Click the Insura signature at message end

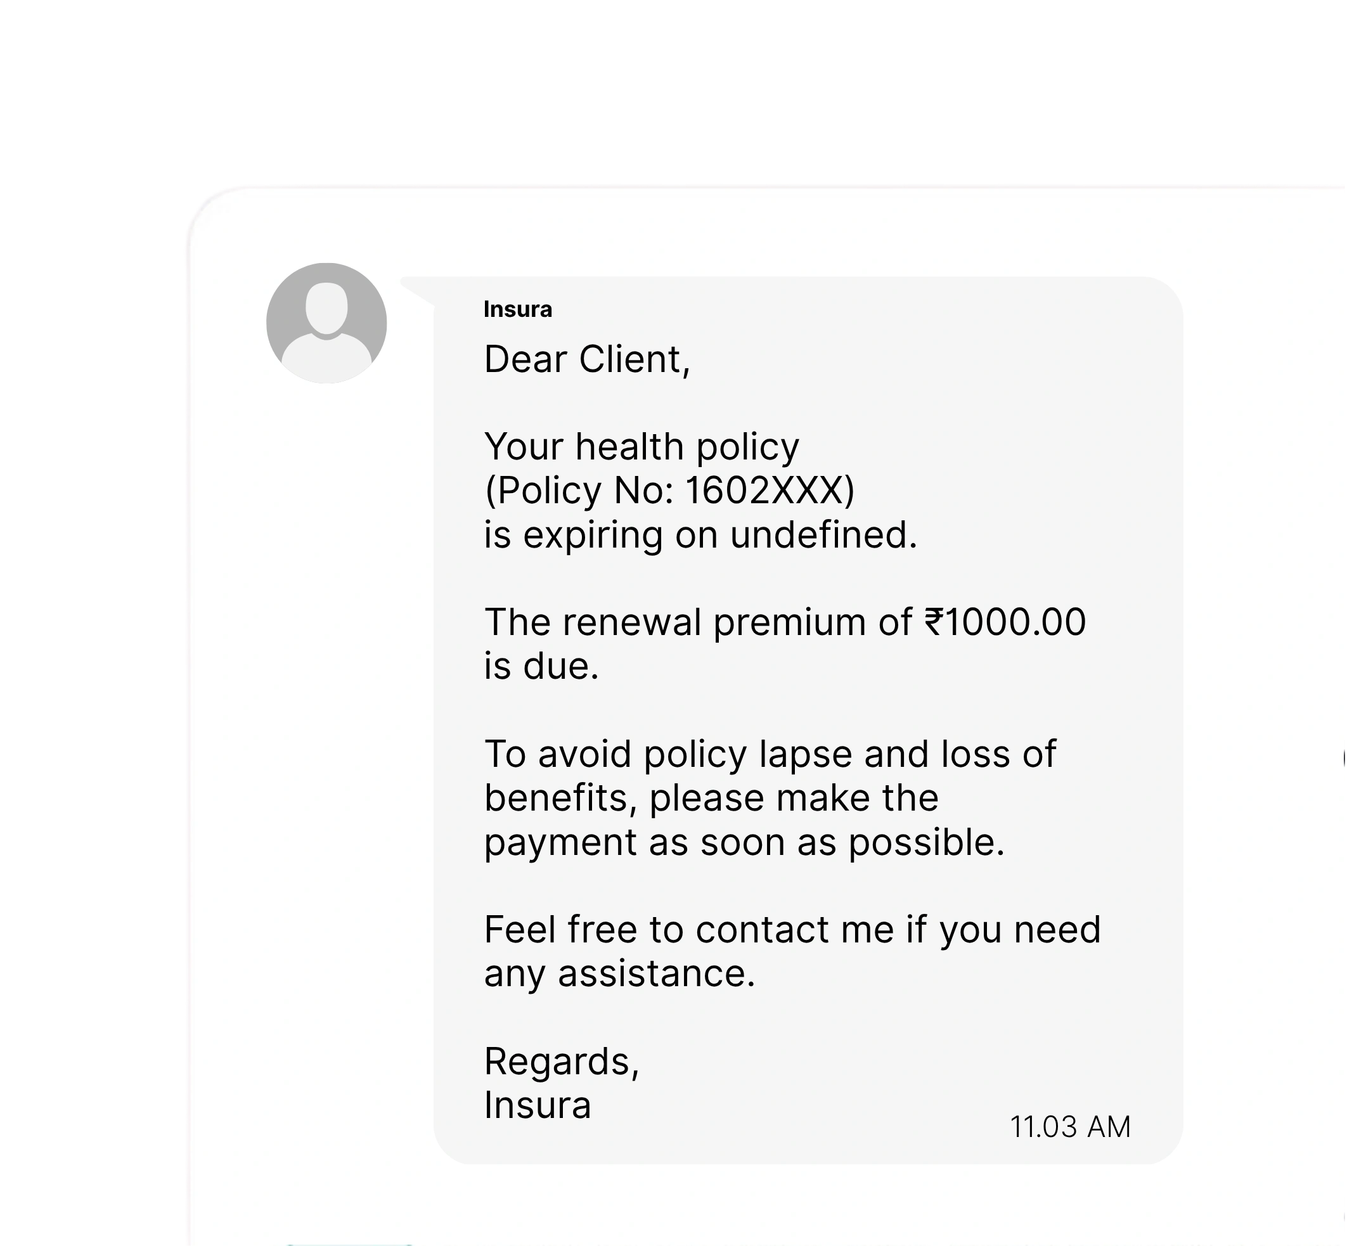click(x=538, y=1105)
